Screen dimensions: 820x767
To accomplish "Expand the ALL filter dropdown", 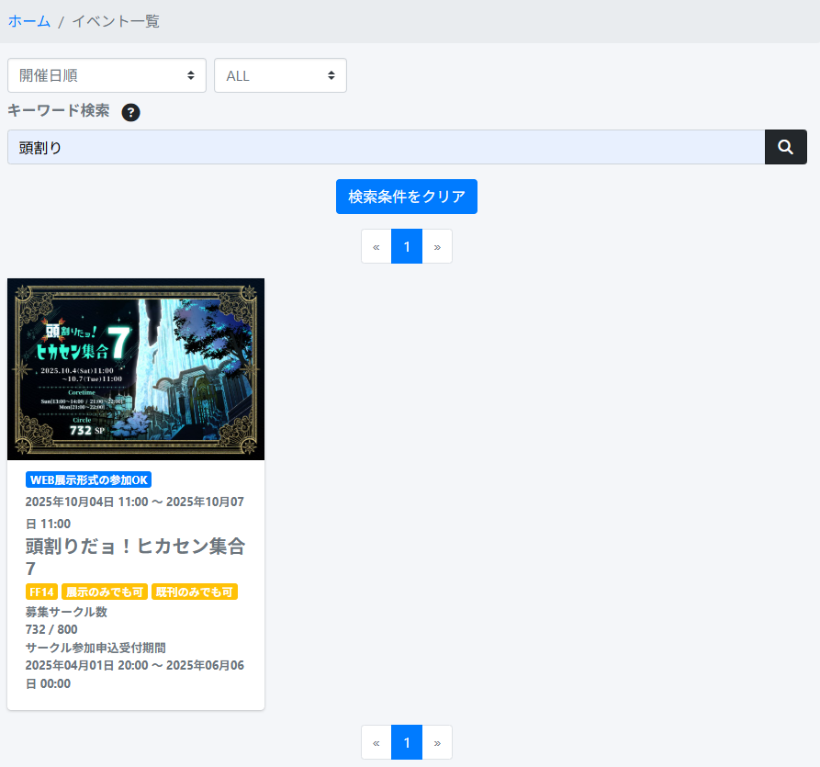I will [x=280, y=75].
